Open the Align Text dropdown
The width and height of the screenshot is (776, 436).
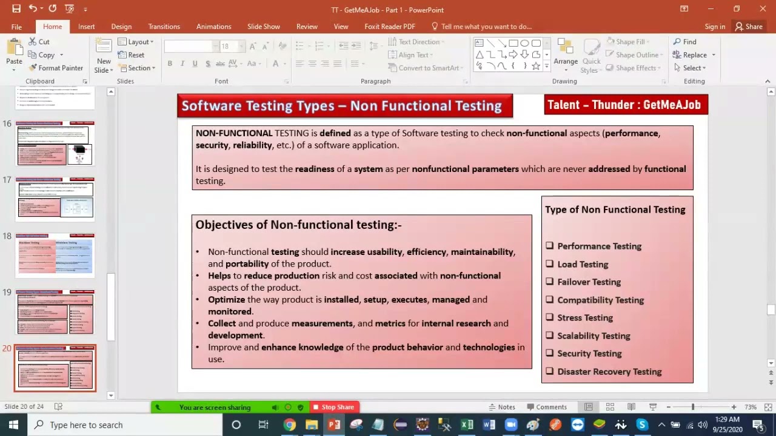412,55
